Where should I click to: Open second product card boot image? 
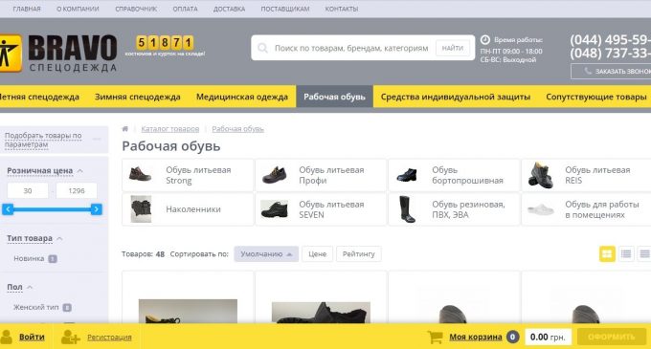(321, 313)
